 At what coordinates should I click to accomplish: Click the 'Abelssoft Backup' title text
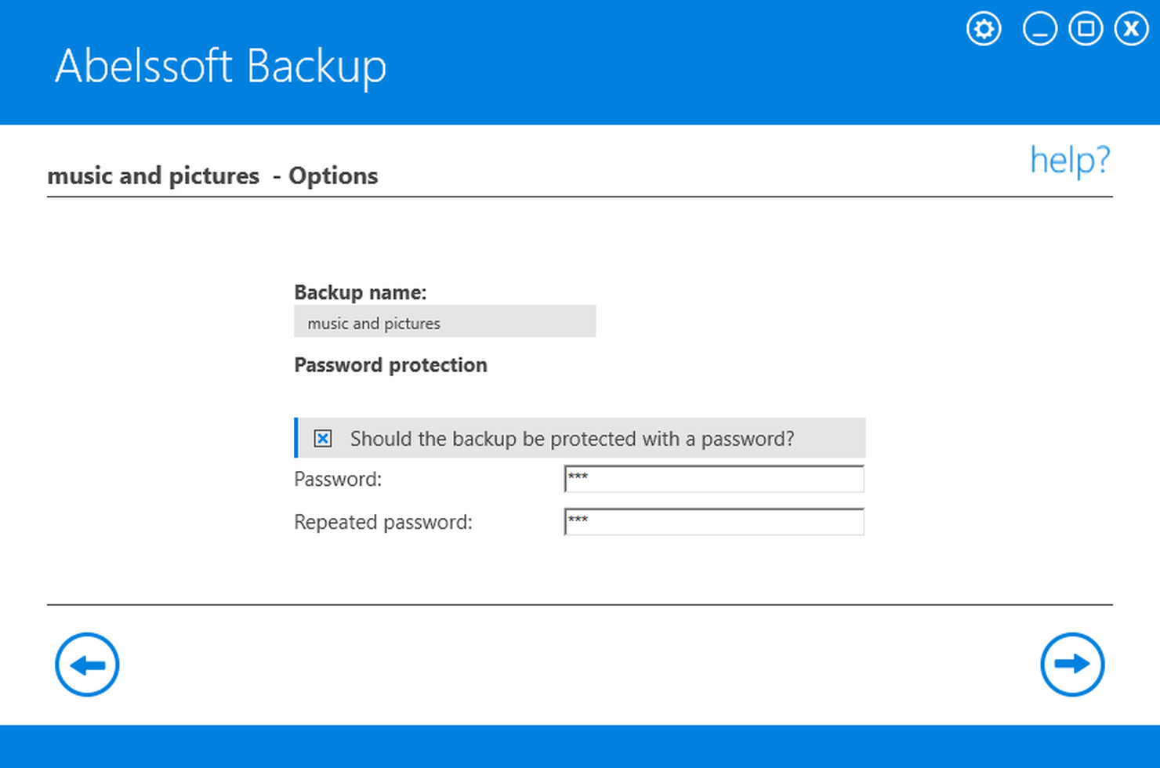pyautogui.click(x=220, y=66)
